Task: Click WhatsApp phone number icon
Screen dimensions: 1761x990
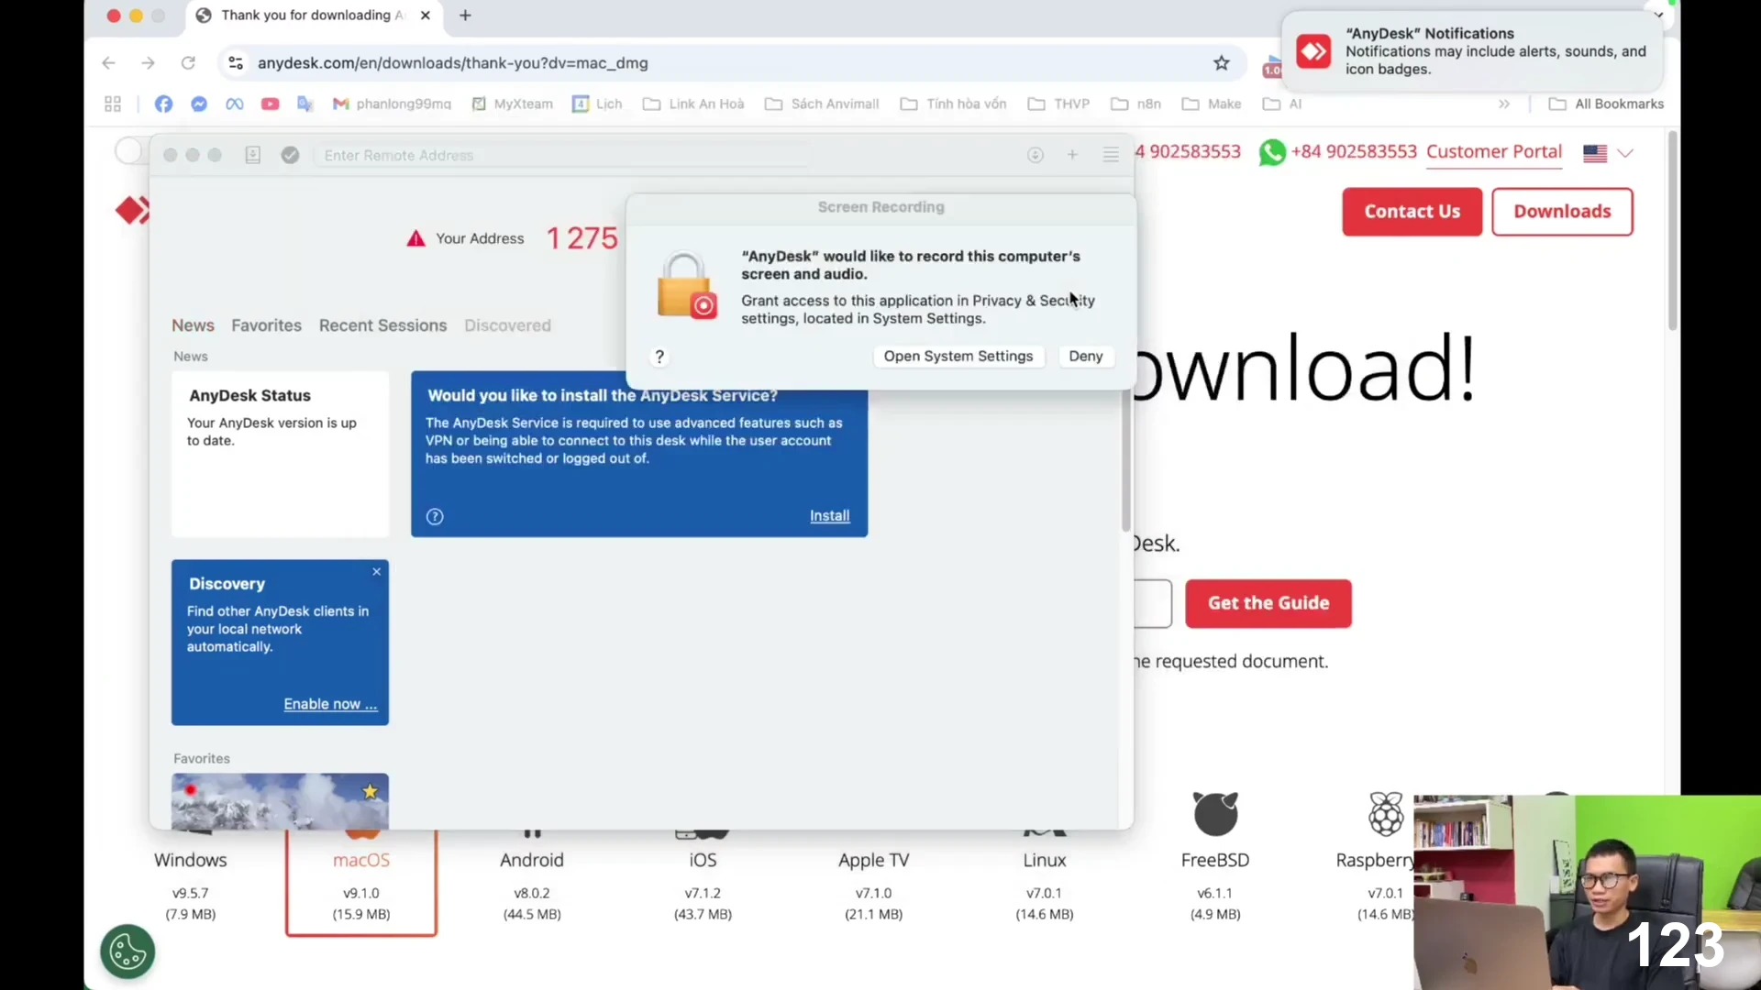Action: click(1272, 152)
